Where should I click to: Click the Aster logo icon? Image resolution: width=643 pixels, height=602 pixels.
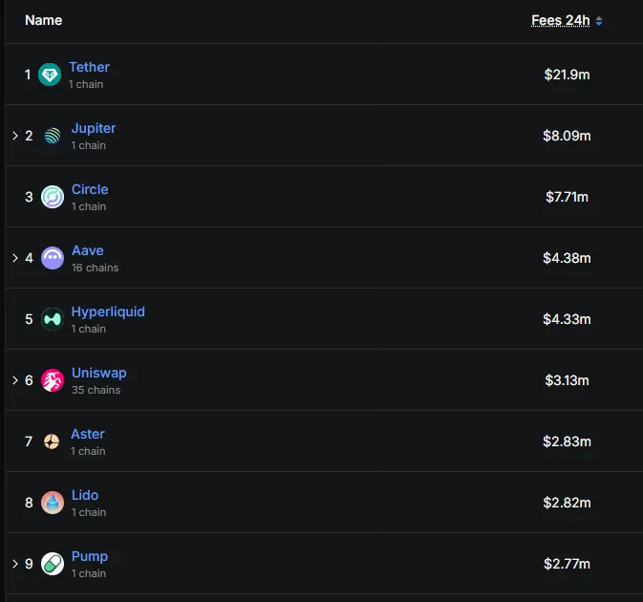point(52,441)
